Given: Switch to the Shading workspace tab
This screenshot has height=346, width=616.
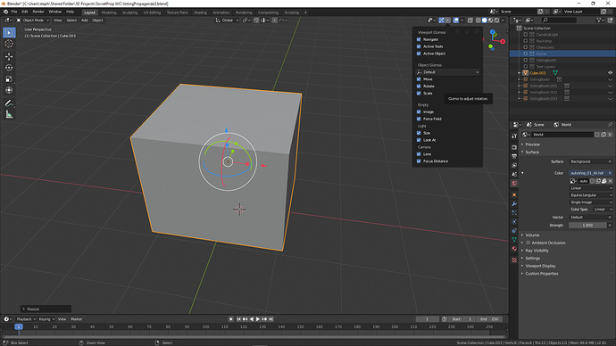Looking at the screenshot, I should [200, 12].
